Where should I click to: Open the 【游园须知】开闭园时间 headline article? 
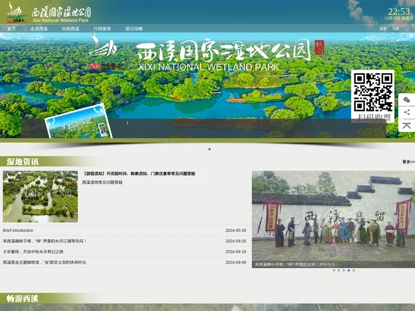click(x=139, y=173)
